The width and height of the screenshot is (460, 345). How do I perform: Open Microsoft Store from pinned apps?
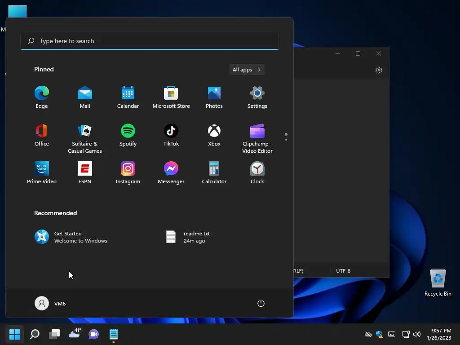(171, 97)
